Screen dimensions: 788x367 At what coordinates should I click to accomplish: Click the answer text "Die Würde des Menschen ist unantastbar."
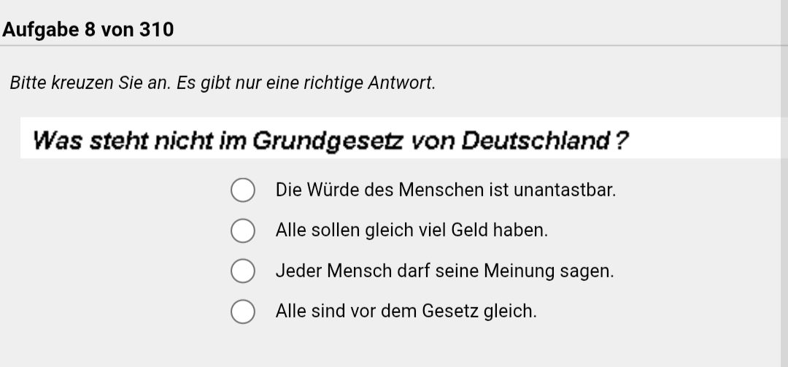click(x=445, y=190)
